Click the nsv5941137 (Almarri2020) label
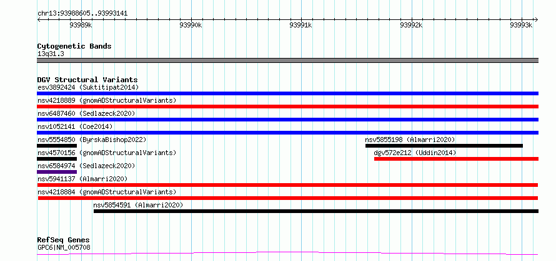 pyautogui.click(x=82, y=179)
